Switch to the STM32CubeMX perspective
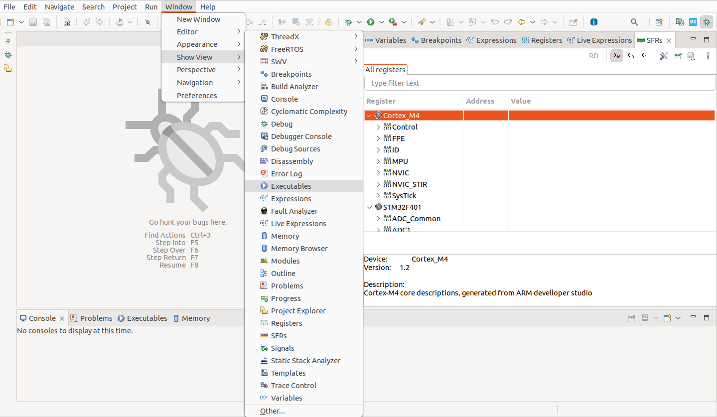Screen dimensions: 717x417 click(693, 22)
